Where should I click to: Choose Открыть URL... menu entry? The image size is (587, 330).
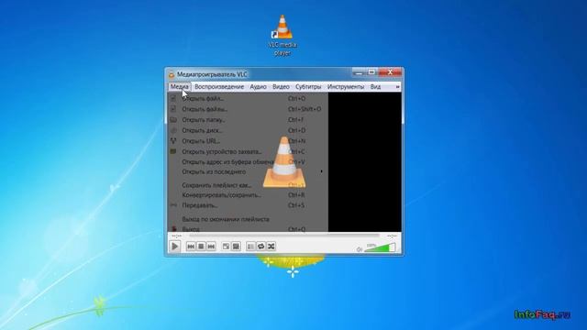point(248,141)
